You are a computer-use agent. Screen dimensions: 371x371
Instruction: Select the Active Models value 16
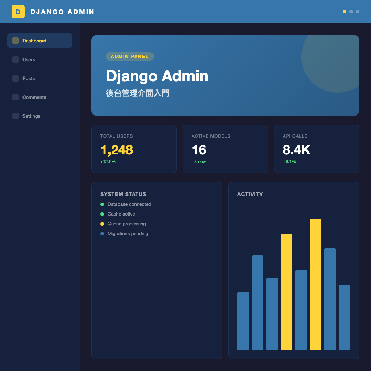(x=199, y=150)
